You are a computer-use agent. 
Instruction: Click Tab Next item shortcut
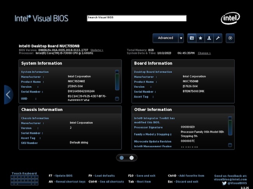pyautogui.click(x=140, y=182)
